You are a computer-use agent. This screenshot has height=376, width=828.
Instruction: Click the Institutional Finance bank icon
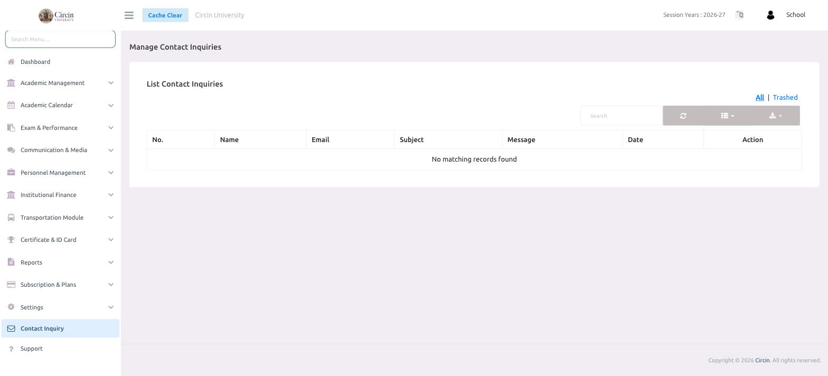point(11,195)
